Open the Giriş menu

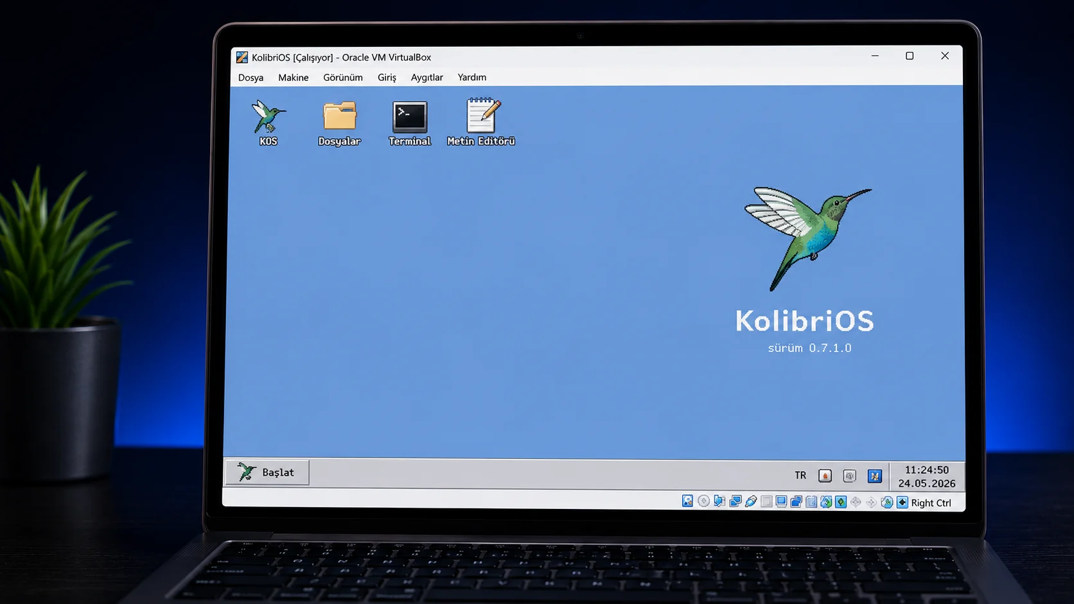(x=387, y=77)
